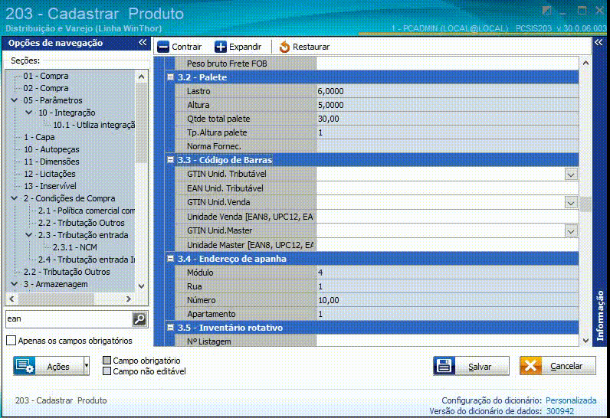Select 2.3.1 - NCM tree item
This screenshot has height=418, width=610.
[74, 247]
